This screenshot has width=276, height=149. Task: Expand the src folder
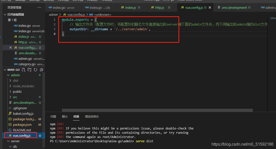click(x=10, y=97)
